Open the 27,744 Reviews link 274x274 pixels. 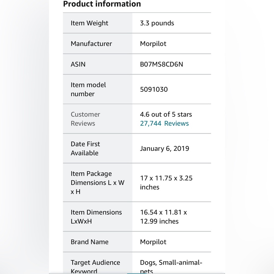[164, 123]
